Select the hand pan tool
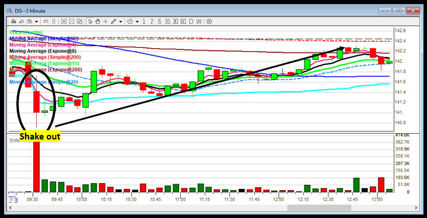The height and width of the screenshot is (218, 427). [98, 22]
